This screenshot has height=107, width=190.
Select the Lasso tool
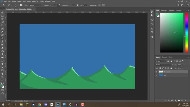tap(2, 19)
